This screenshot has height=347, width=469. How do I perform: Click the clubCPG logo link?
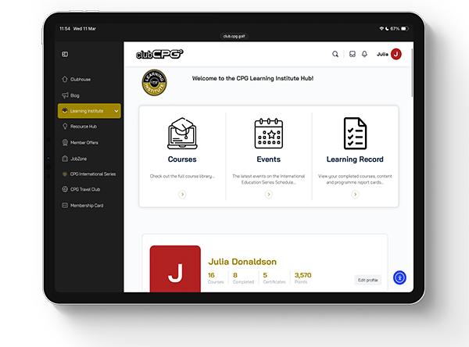tap(159, 54)
